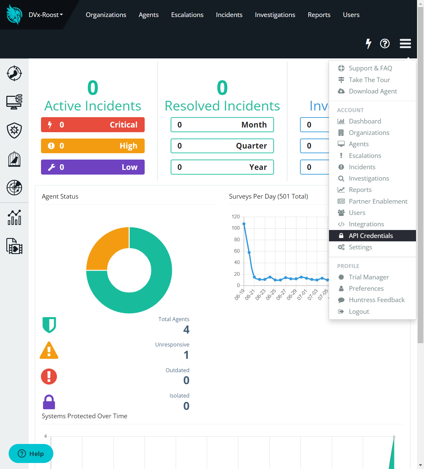Click the Huntress logo in header
This screenshot has height=469, width=424.
coord(14,15)
